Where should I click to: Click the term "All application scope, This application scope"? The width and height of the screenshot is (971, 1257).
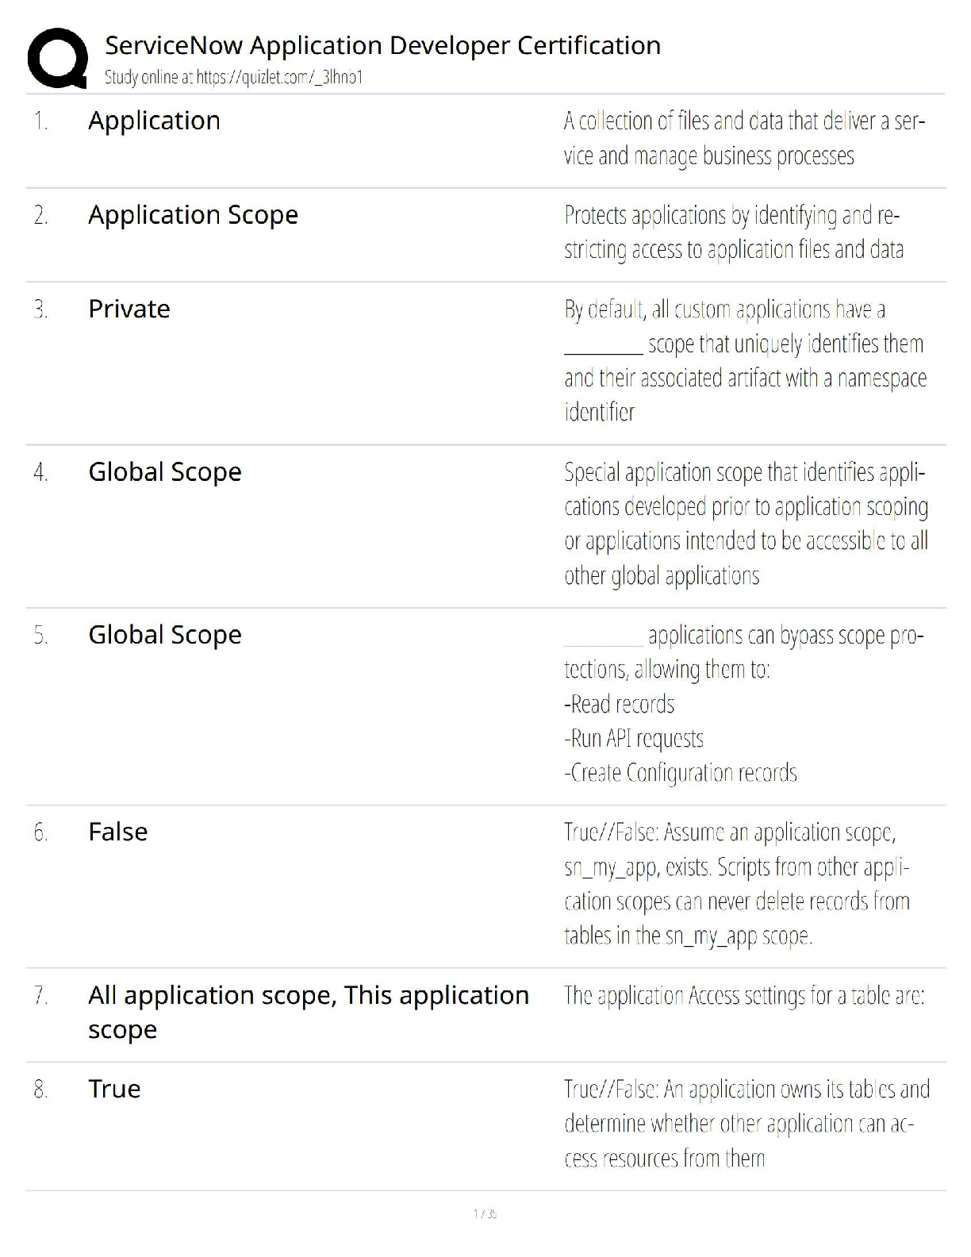click(308, 1012)
